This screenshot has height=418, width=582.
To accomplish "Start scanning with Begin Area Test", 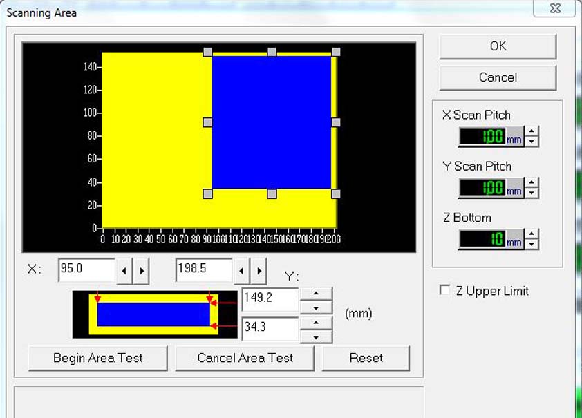I will (98, 358).
